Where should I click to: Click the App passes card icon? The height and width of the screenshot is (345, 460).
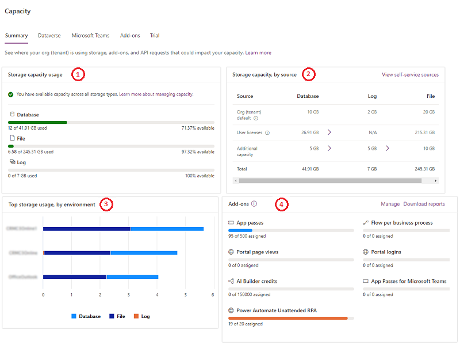click(231, 223)
